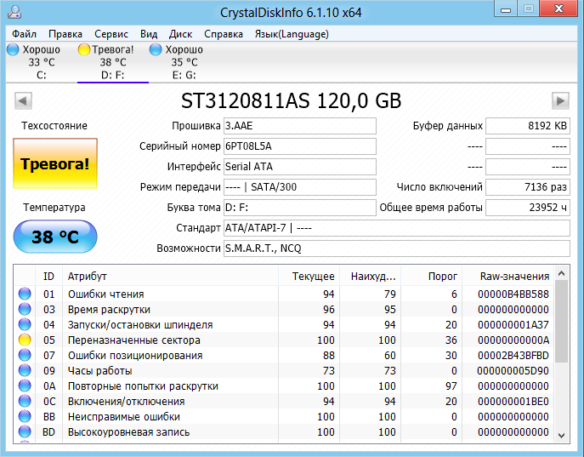Go to previous disk with left arrow
The width and height of the screenshot is (584, 457).
point(23,100)
